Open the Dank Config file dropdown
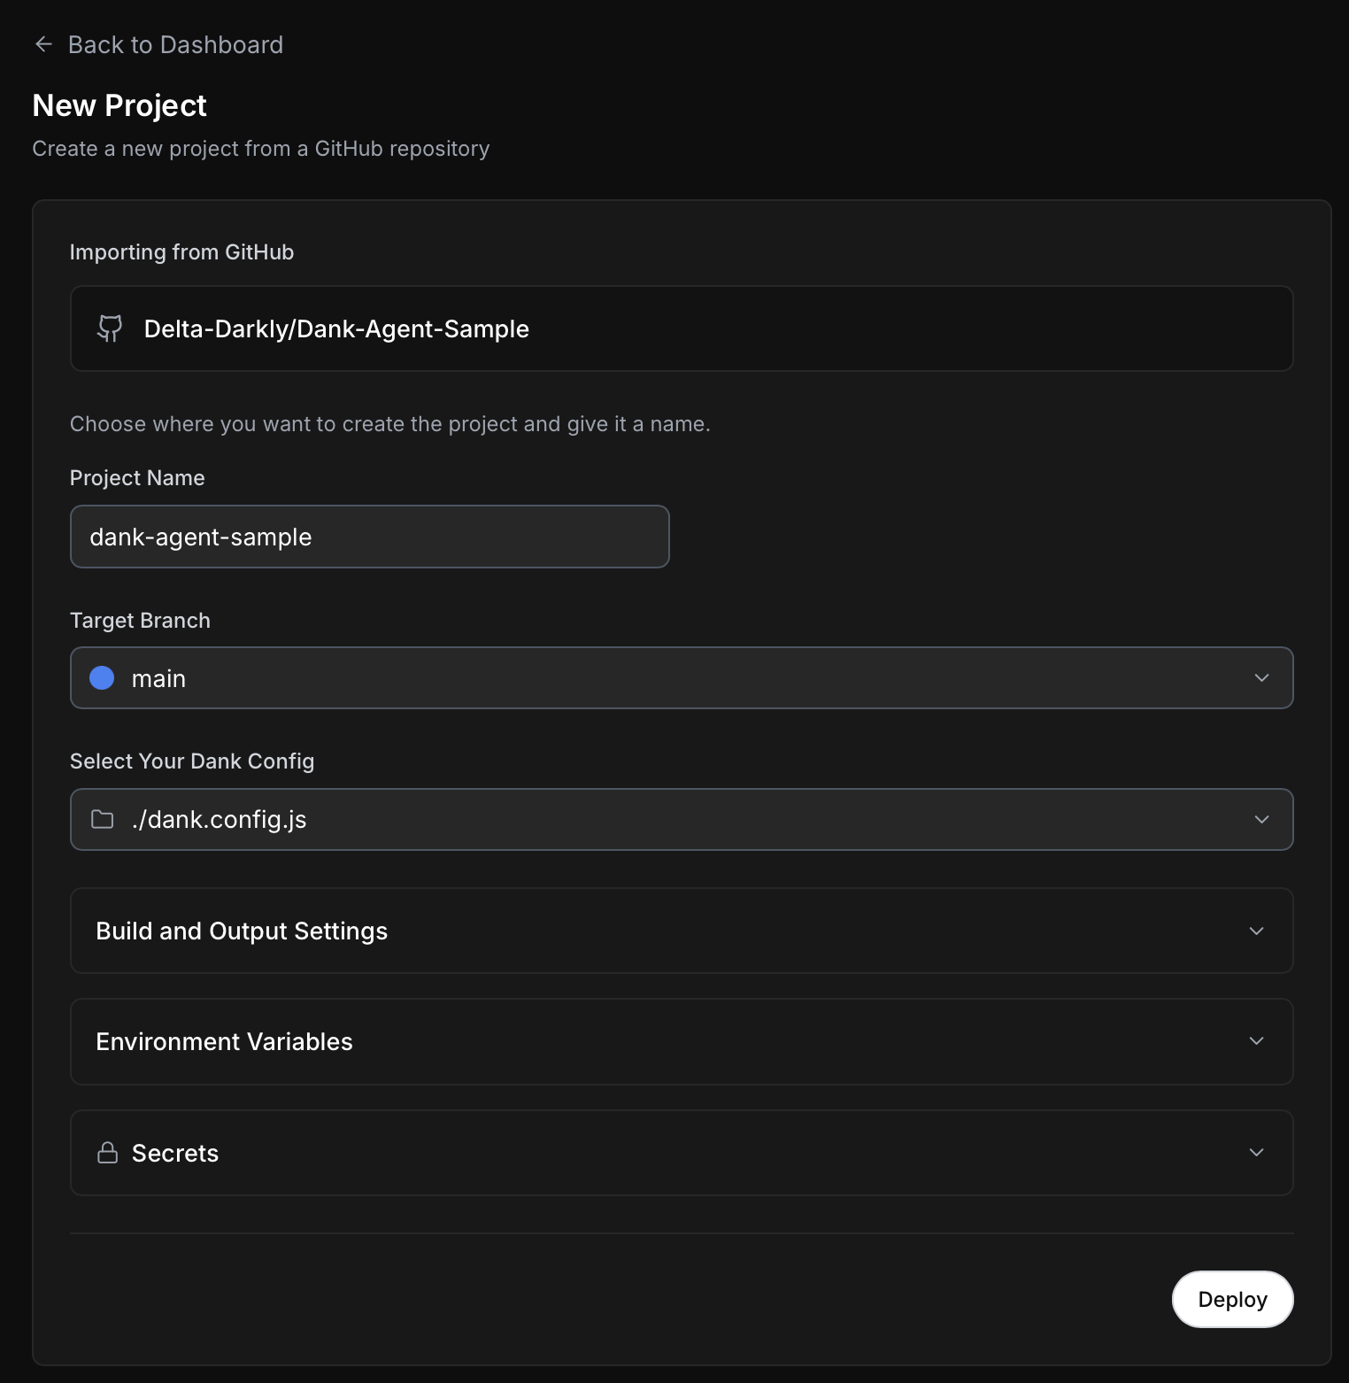Screen dimensions: 1349x1383 681,820
